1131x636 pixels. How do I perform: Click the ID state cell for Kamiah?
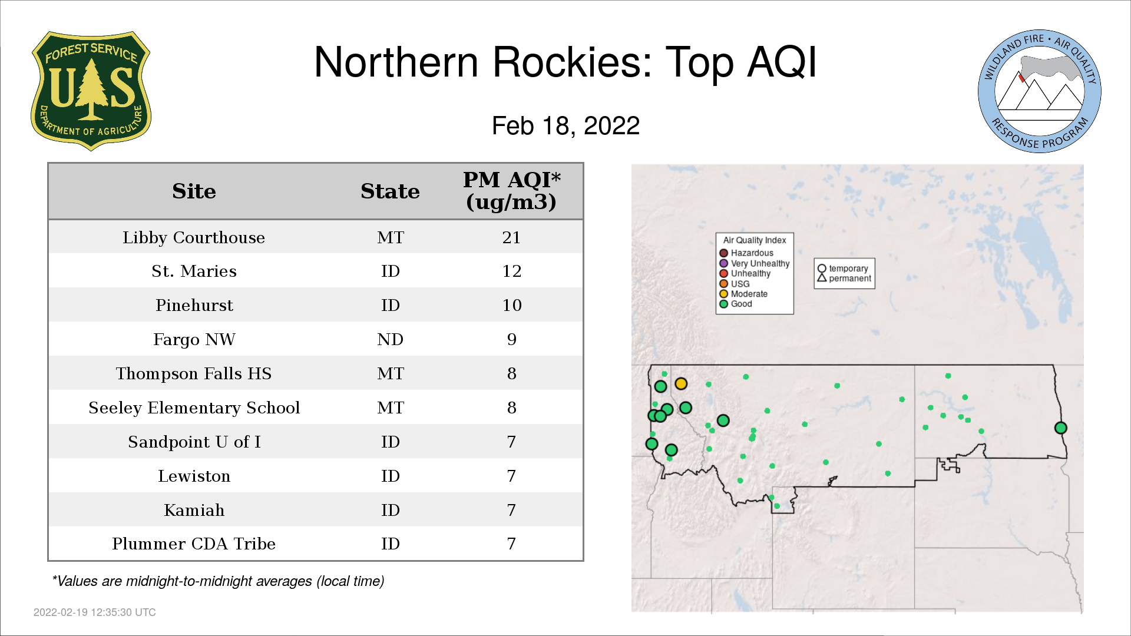pyautogui.click(x=390, y=510)
